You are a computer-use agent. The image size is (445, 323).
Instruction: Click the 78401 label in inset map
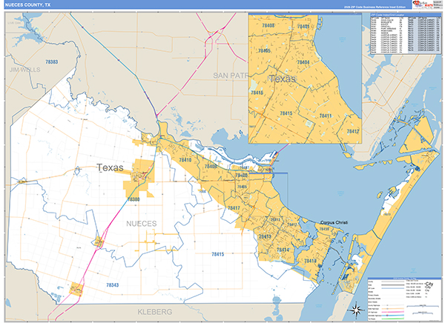(302, 26)
